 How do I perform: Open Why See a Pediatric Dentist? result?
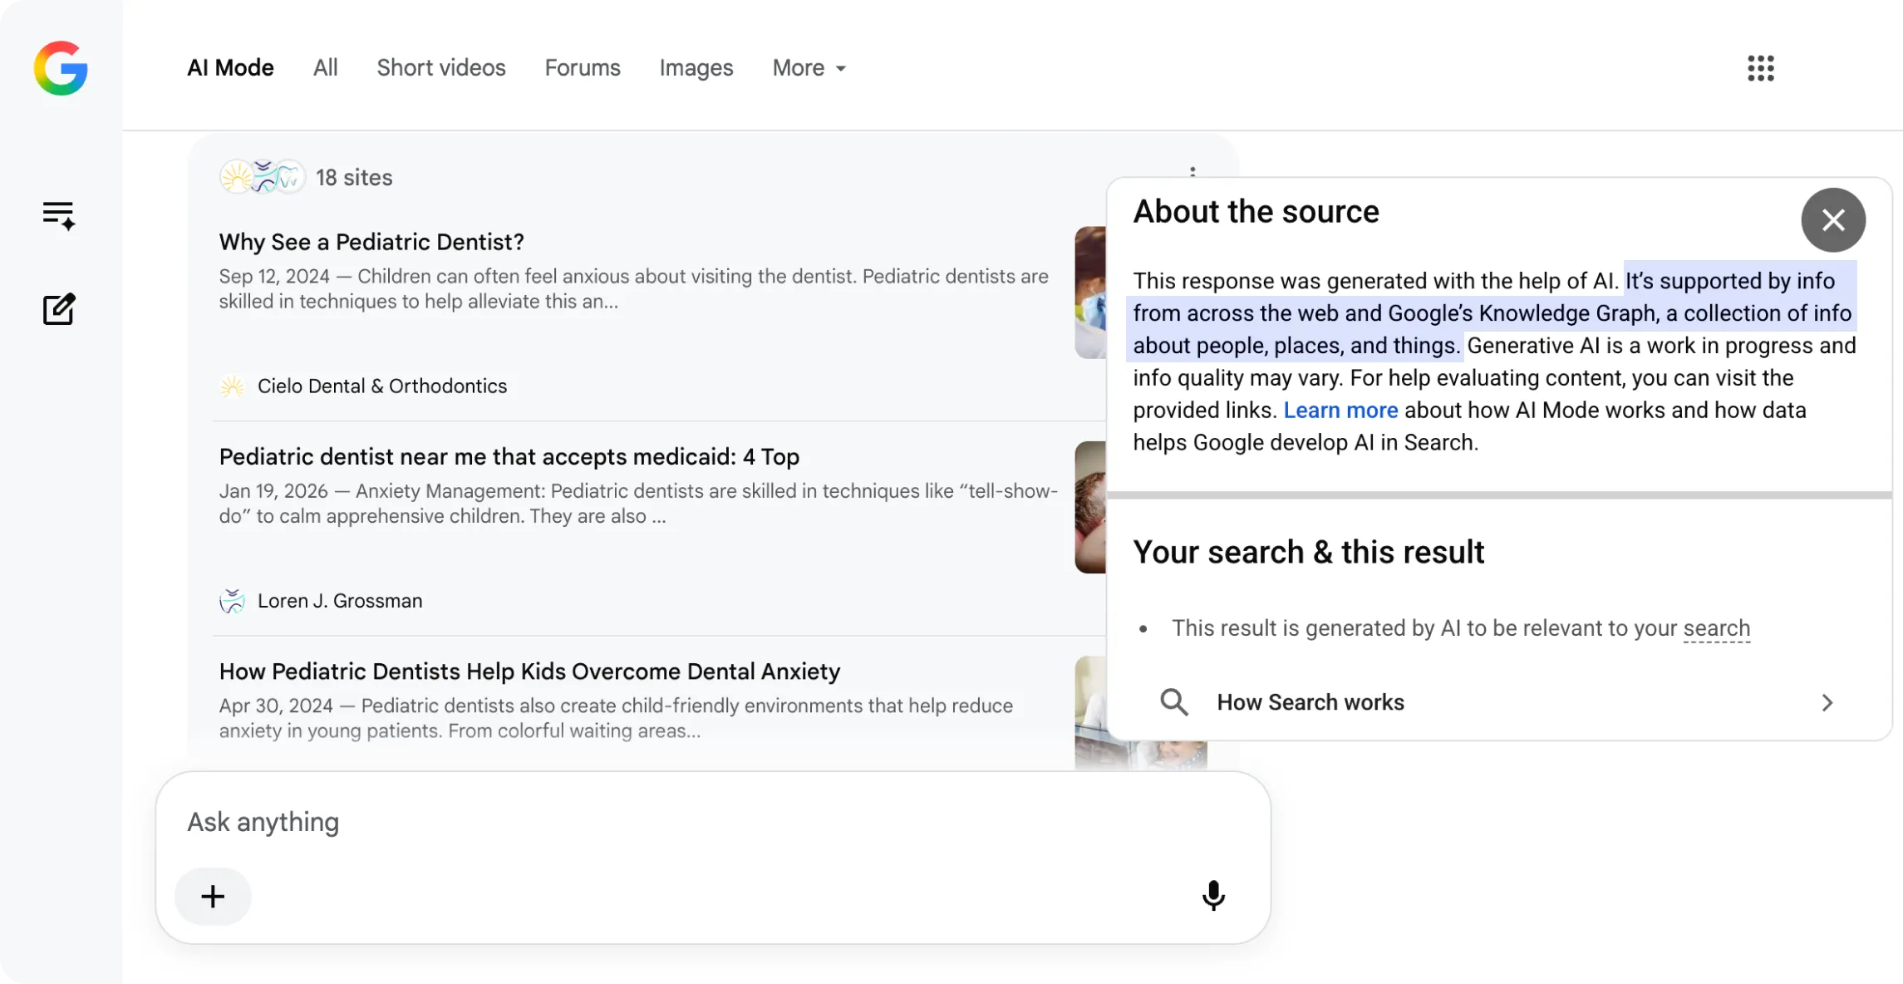[x=371, y=242]
